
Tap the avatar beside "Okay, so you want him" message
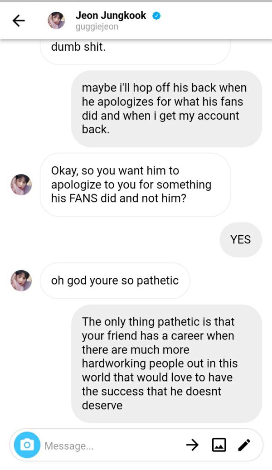pyautogui.click(x=21, y=184)
